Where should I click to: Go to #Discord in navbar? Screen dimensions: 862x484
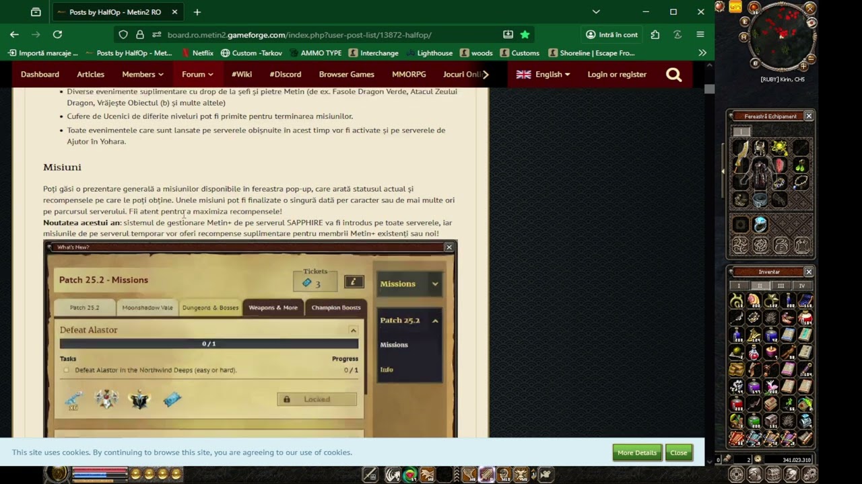(x=286, y=75)
